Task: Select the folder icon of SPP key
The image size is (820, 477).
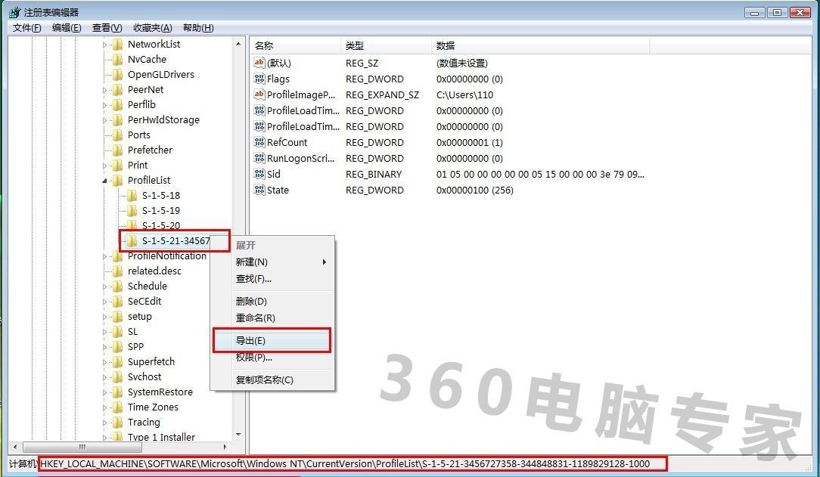Action: tap(119, 346)
